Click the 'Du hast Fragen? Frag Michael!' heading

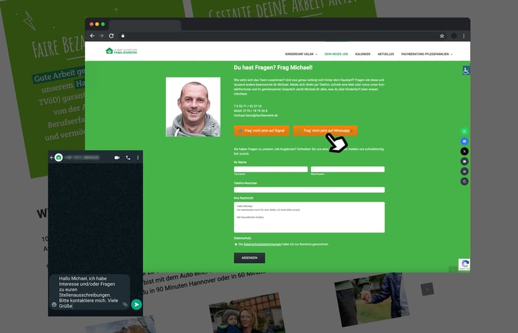273,67
